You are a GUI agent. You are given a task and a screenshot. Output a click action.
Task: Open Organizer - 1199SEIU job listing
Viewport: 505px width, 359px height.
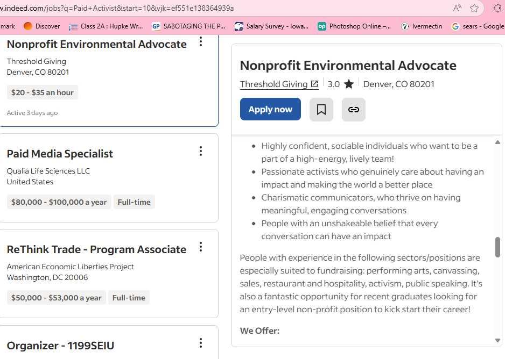coord(60,346)
